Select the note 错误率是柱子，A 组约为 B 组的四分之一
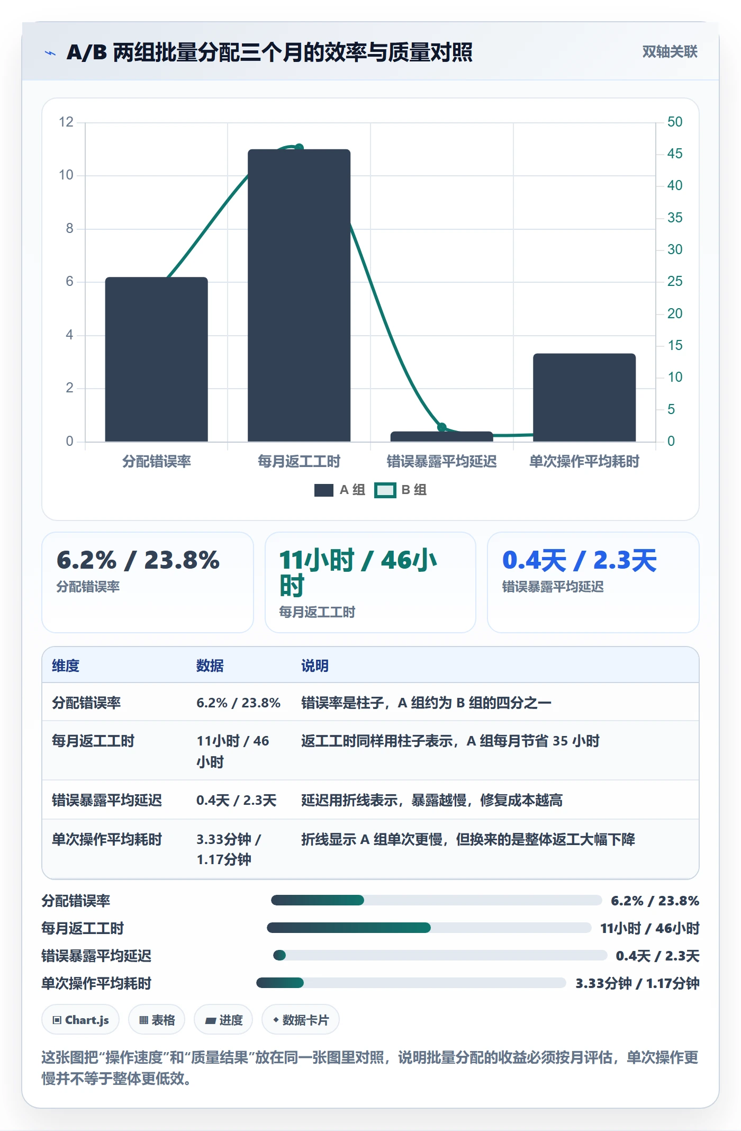The width and height of the screenshot is (741, 1131). [x=426, y=703]
